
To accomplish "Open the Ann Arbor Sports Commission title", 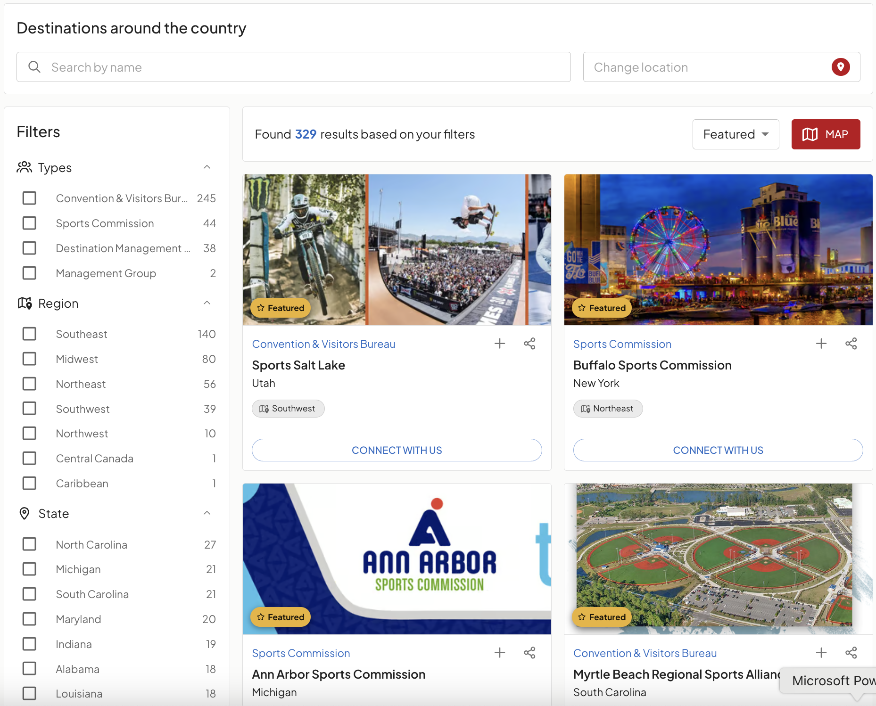I will [x=339, y=674].
